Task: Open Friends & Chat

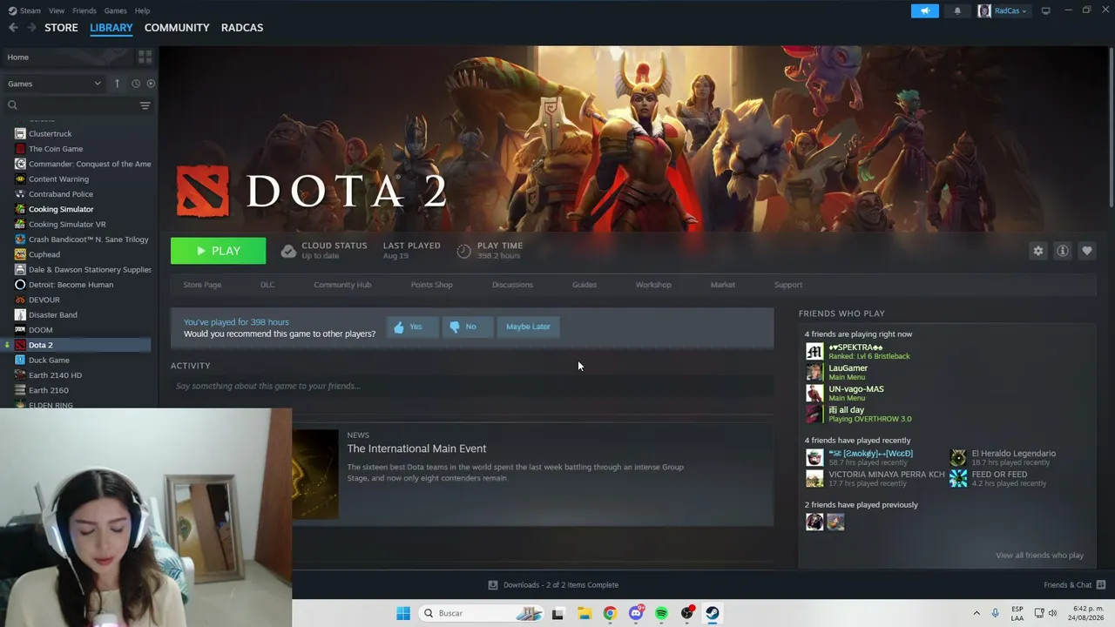Action: pos(1074,585)
